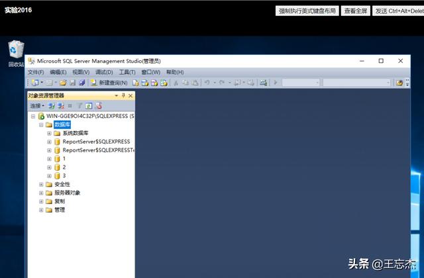The width and height of the screenshot is (424, 278).
Task: Click the Analysis Services XMLA Query icon
Action: click(x=164, y=83)
